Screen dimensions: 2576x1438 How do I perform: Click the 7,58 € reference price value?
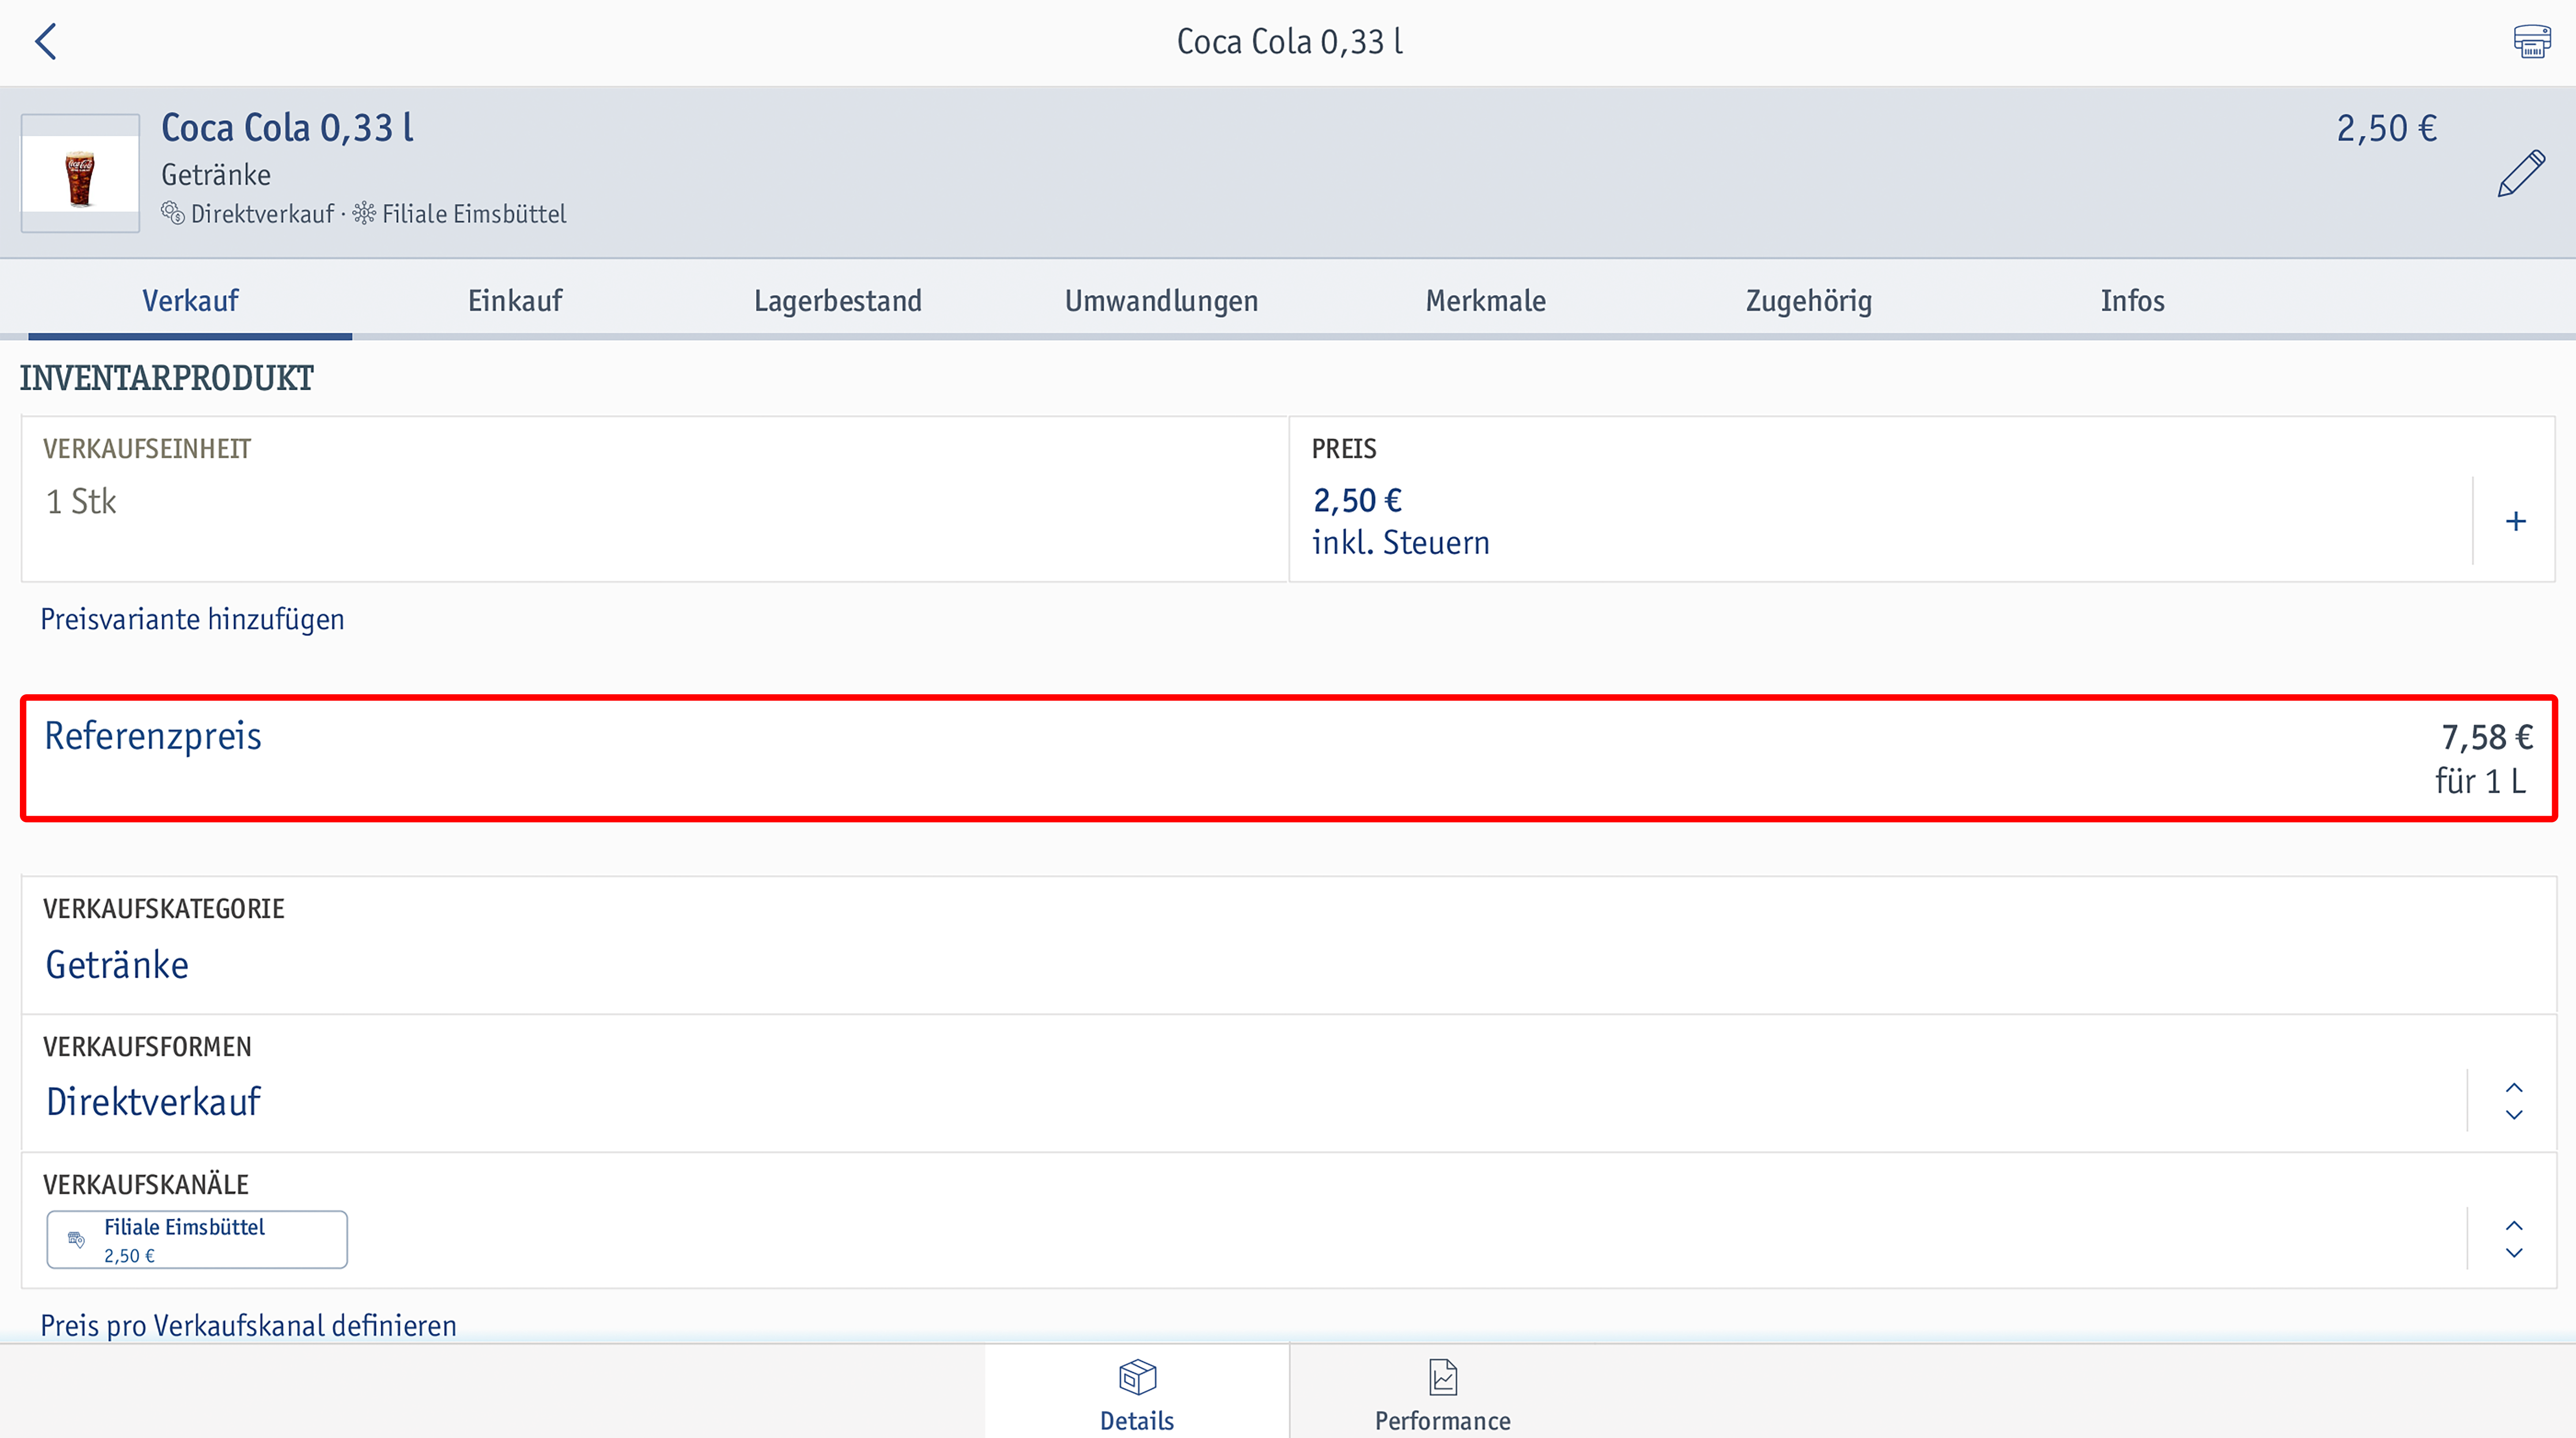click(2487, 737)
